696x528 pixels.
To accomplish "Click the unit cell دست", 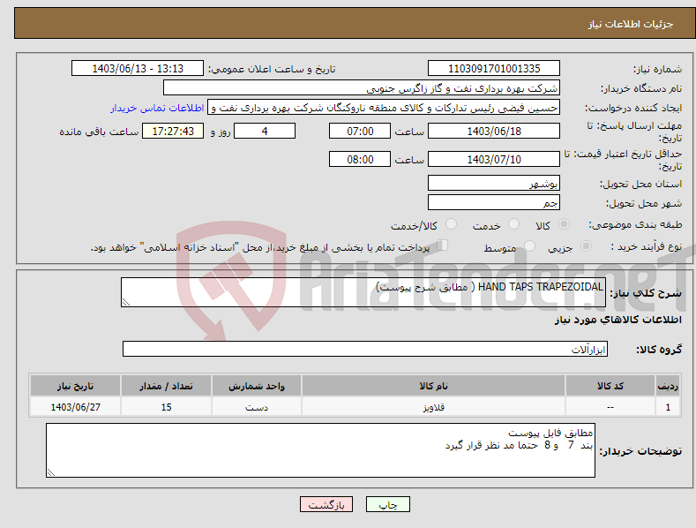I will click(257, 407).
